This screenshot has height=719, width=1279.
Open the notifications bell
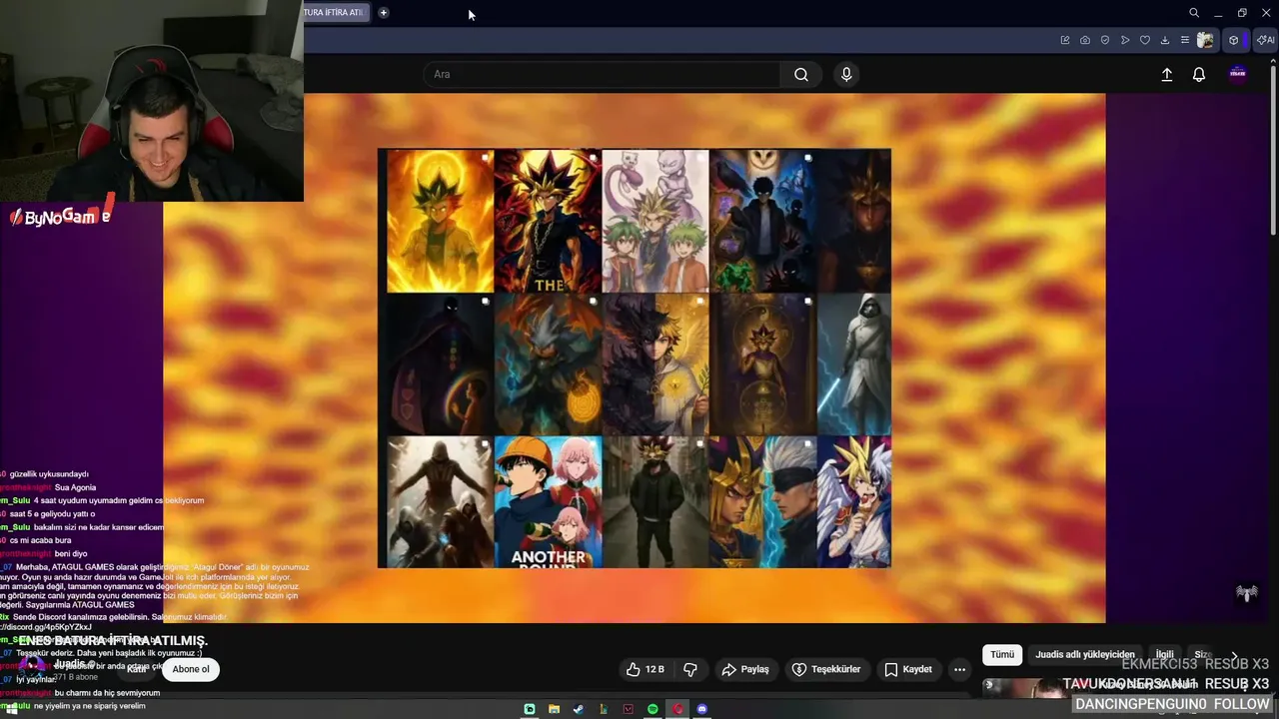click(x=1199, y=75)
